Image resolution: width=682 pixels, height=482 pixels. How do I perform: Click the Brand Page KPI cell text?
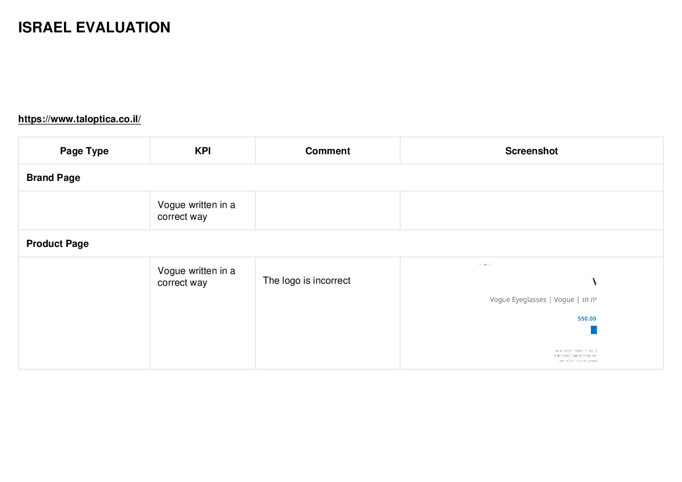(x=196, y=210)
